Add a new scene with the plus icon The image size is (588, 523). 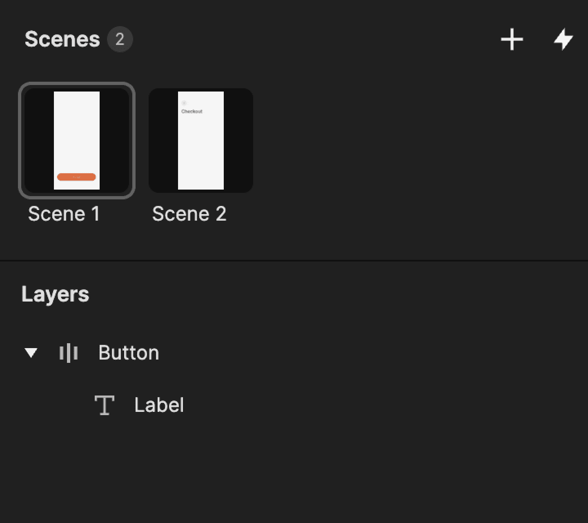pyautogui.click(x=512, y=40)
